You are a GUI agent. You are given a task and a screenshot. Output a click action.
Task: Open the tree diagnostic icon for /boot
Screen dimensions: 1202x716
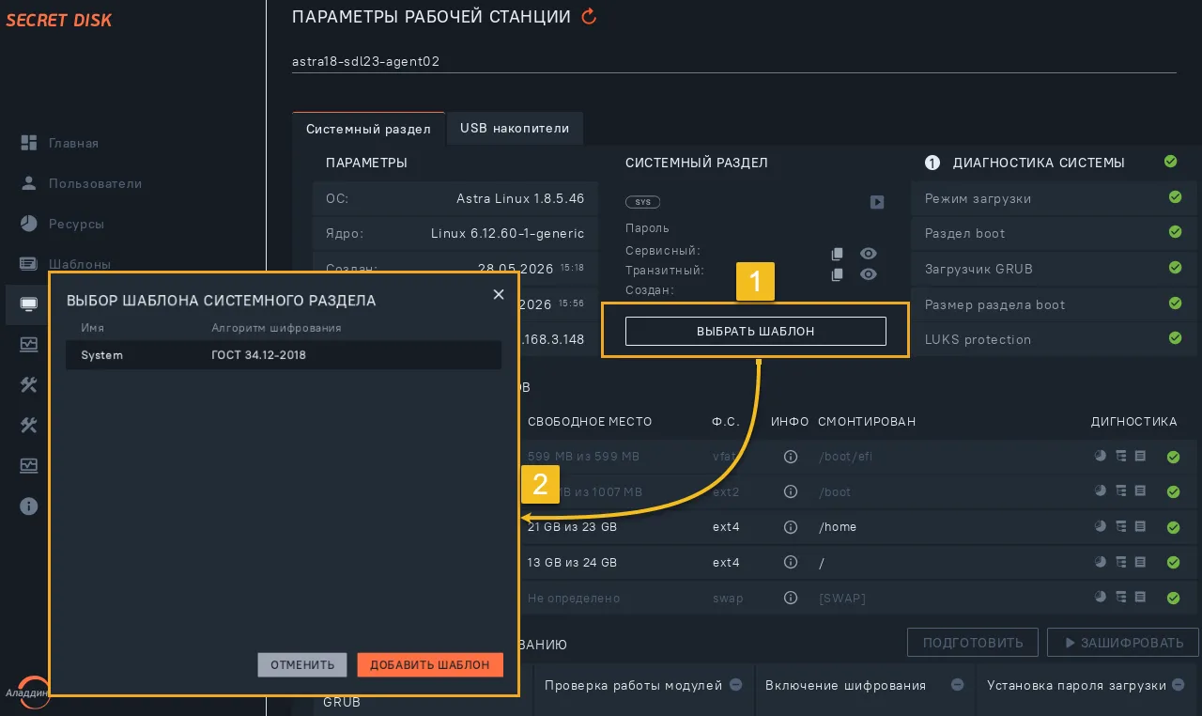[x=1121, y=490]
